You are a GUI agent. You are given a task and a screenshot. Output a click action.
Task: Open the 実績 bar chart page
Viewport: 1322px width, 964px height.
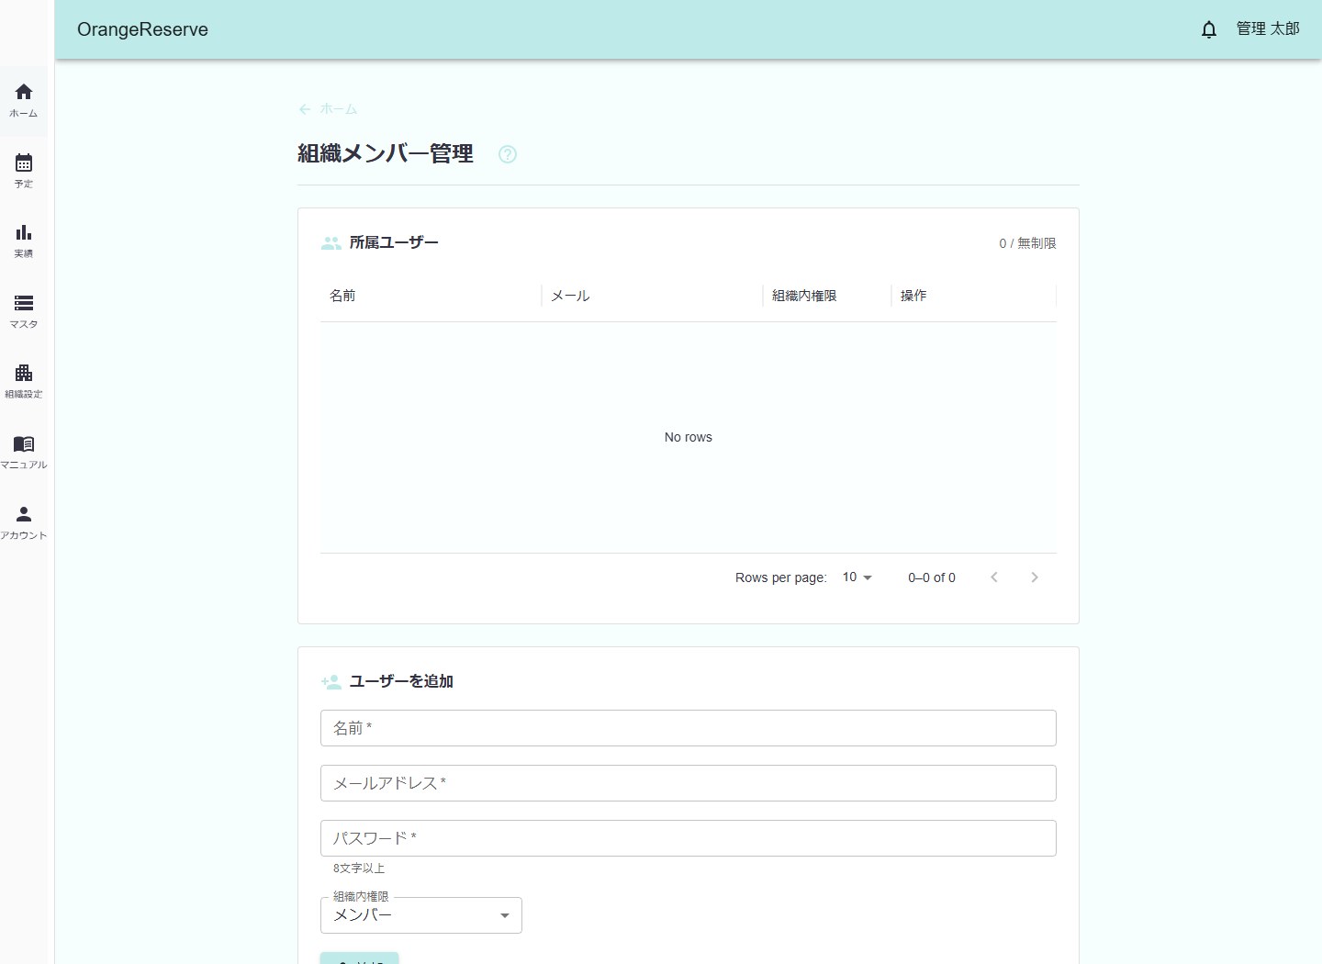24,241
